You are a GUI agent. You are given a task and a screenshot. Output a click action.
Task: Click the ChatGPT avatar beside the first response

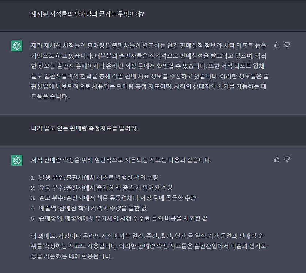(x=17, y=46)
